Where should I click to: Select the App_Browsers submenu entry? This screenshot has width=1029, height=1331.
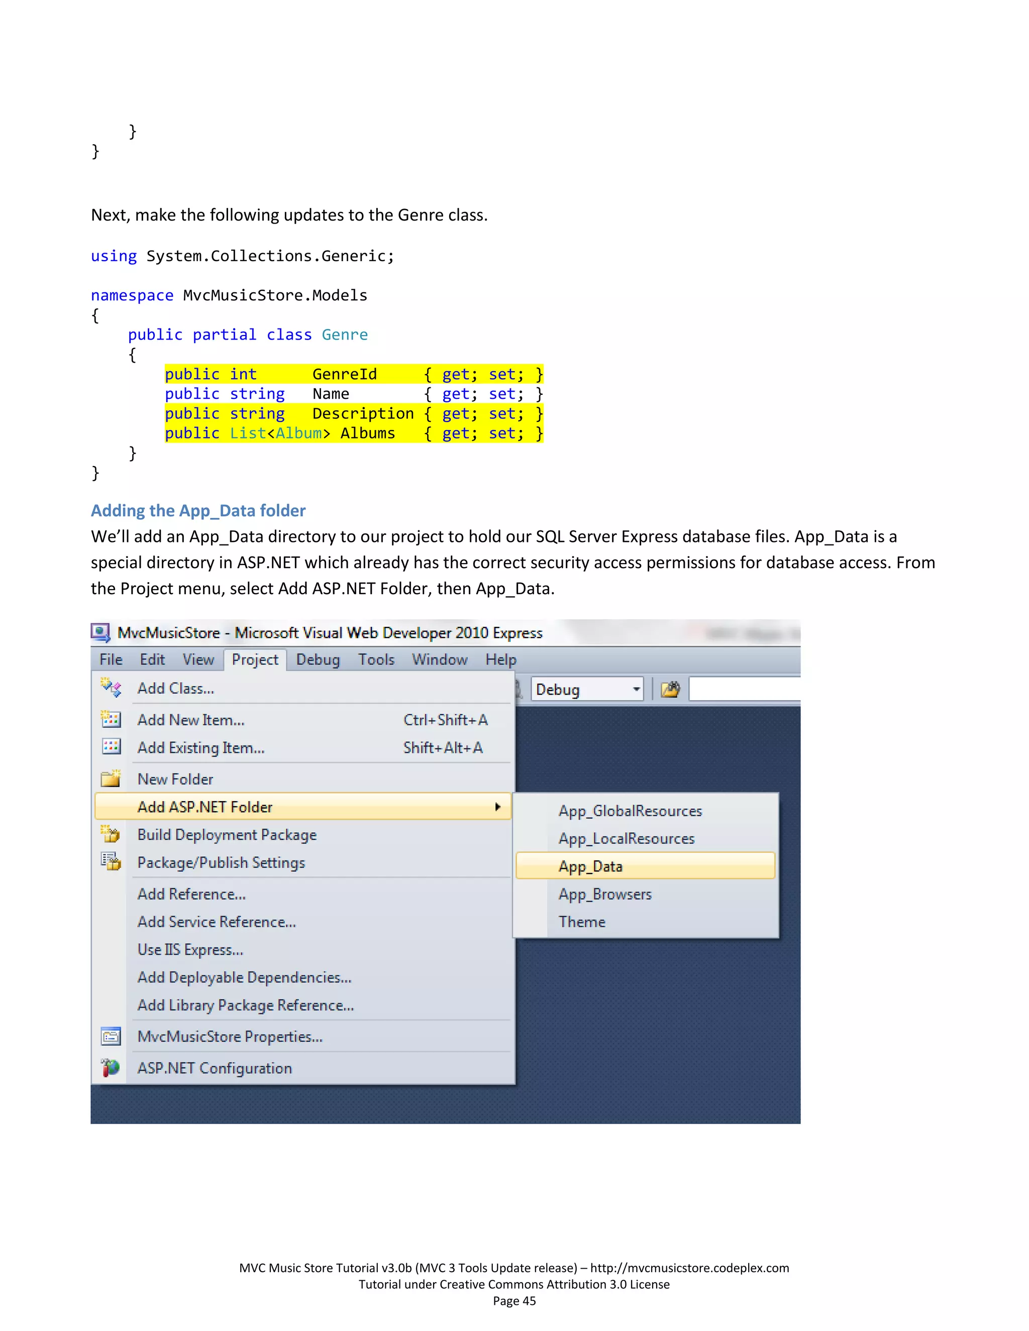click(x=605, y=894)
